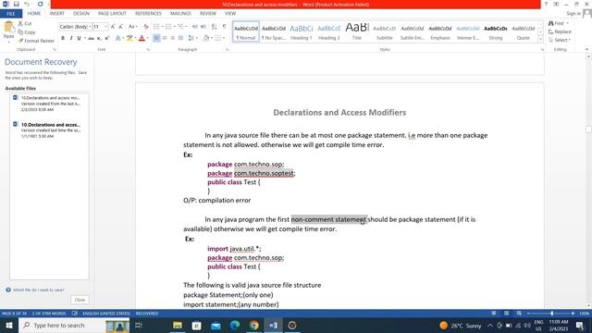Open Word Help question mark

546,4
